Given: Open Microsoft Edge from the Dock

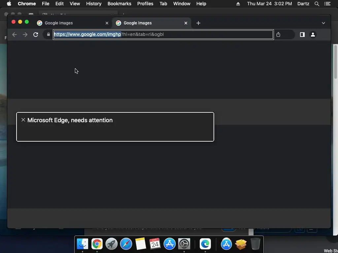Looking at the screenshot, I should [205, 244].
